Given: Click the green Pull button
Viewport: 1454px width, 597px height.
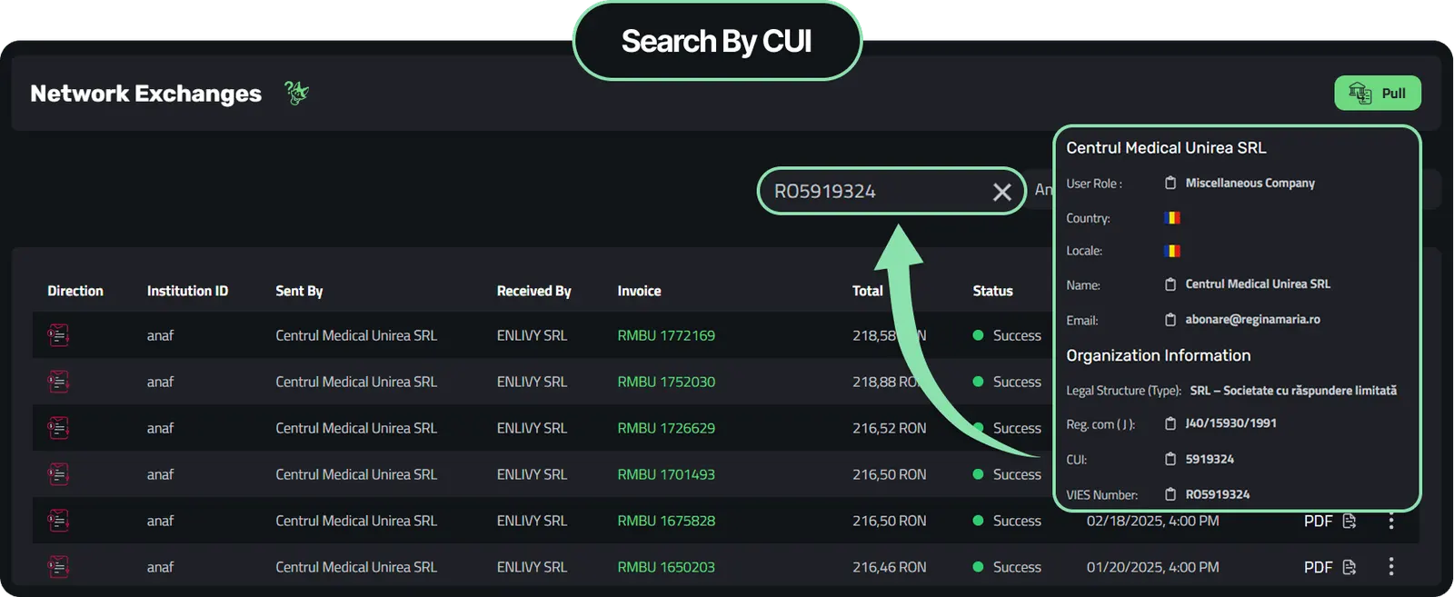Looking at the screenshot, I should coord(1377,93).
